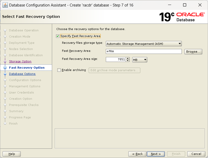Click Database Operation step label
This screenshot has width=208, height=158.
coord(24,30)
